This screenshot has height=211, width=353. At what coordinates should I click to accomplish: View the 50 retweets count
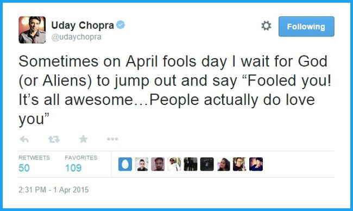[x=24, y=168]
